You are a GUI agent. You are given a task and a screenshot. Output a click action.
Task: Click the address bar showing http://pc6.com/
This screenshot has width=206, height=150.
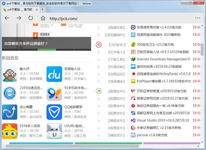(64, 19)
